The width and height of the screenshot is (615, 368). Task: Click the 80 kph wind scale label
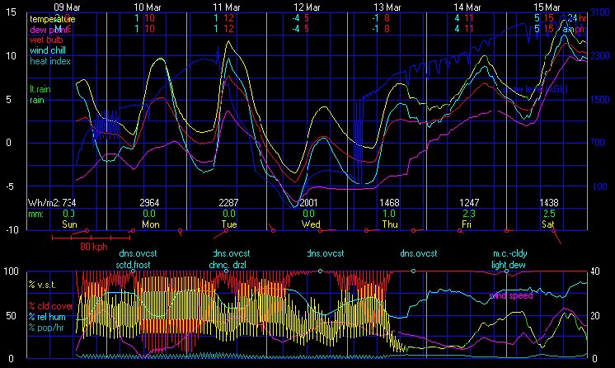[94, 247]
